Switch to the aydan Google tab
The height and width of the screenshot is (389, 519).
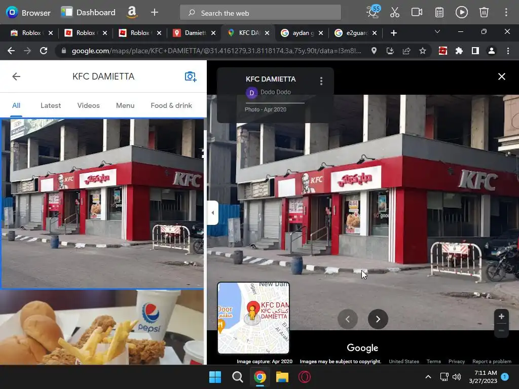tap(302, 33)
